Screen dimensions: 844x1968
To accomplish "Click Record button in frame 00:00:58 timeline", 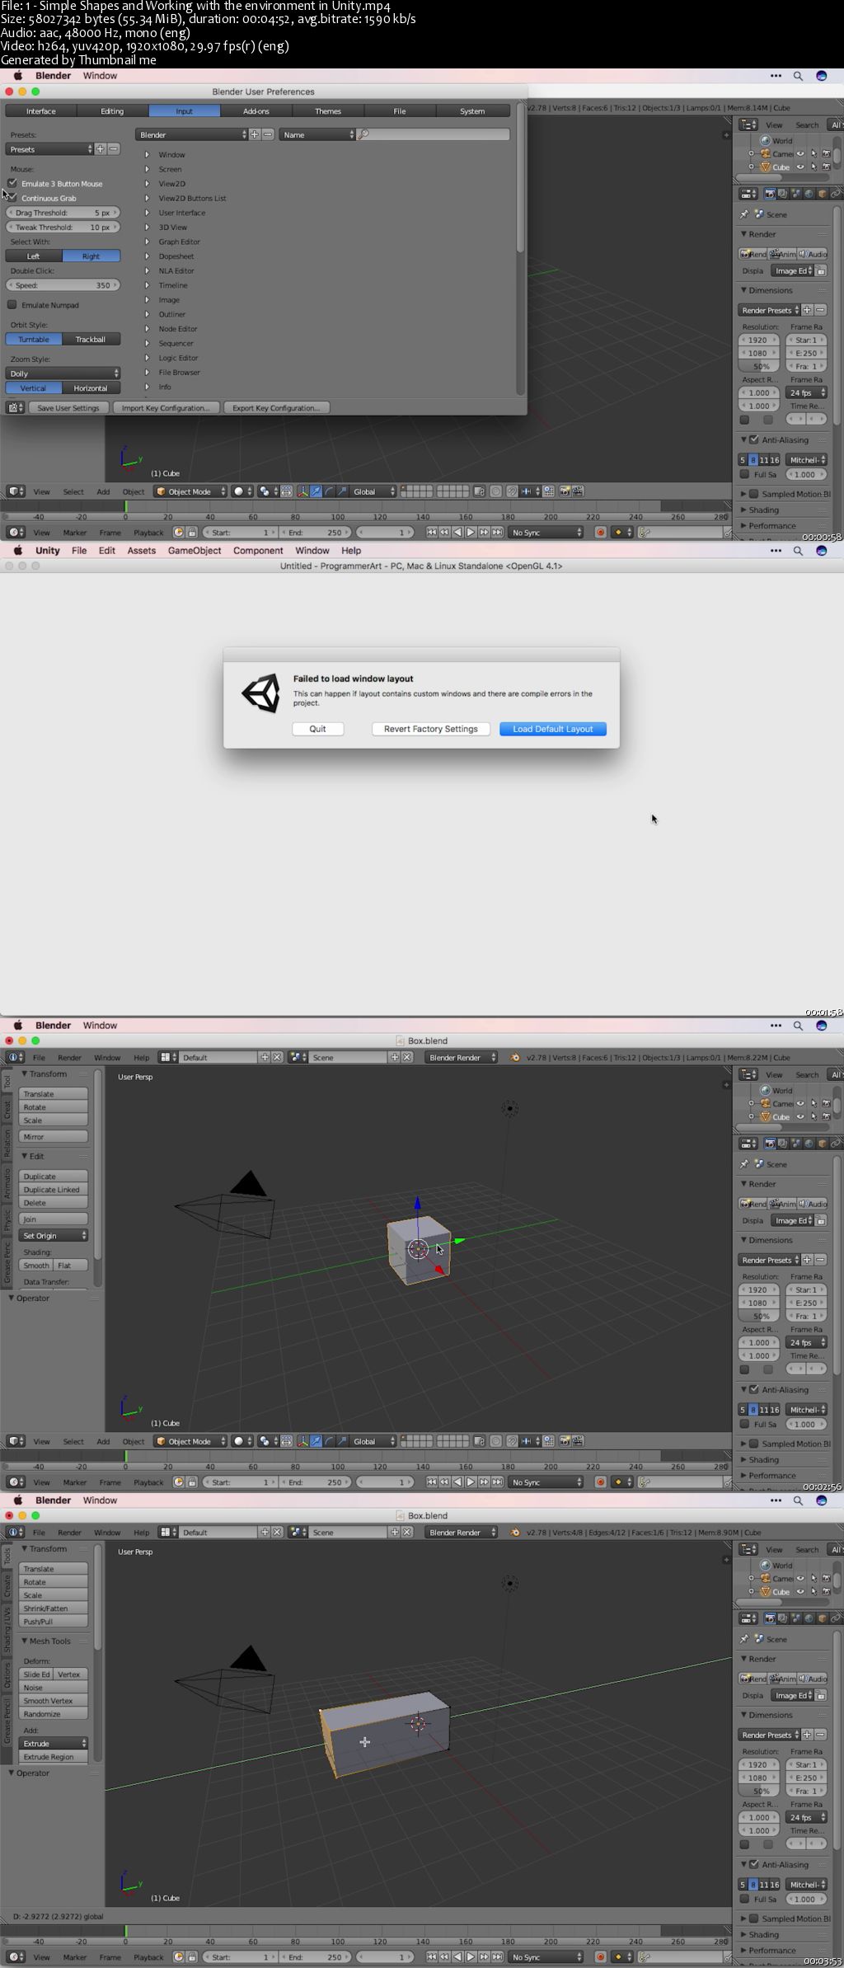I will [600, 533].
